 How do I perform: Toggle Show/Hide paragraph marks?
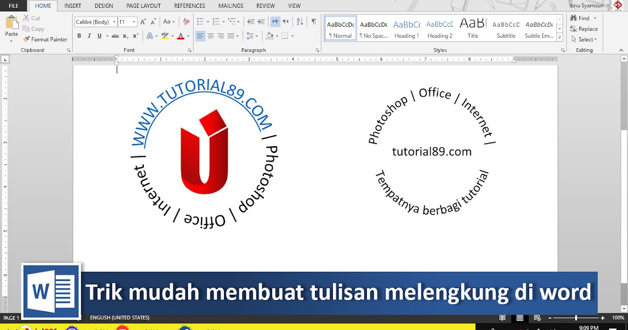(x=314, y=22)
